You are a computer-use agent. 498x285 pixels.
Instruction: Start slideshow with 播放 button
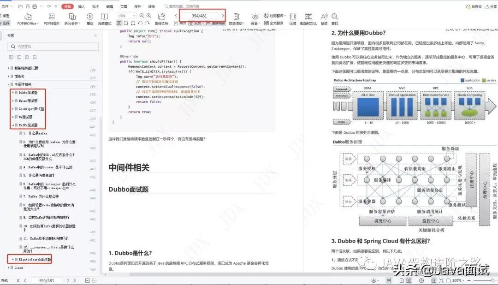point(90,19)
